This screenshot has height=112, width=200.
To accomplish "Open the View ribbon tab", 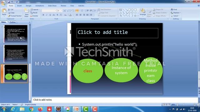I will (72, 6).
